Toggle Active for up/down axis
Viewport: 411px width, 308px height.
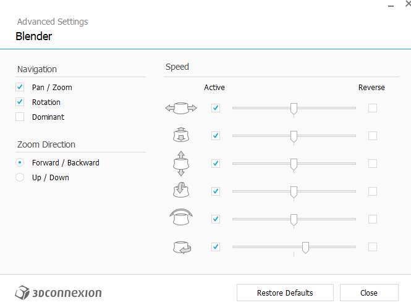click(216, 164)
